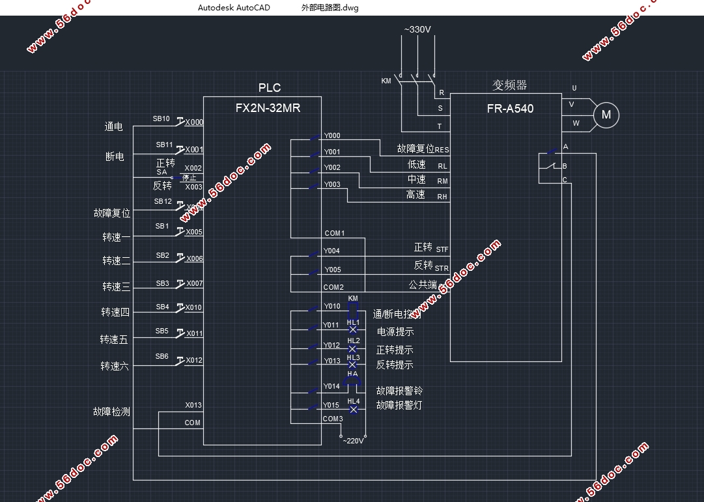Click the SB12 pushbutton contact symbol
The image size is (704, 502).
click(180, 206)
